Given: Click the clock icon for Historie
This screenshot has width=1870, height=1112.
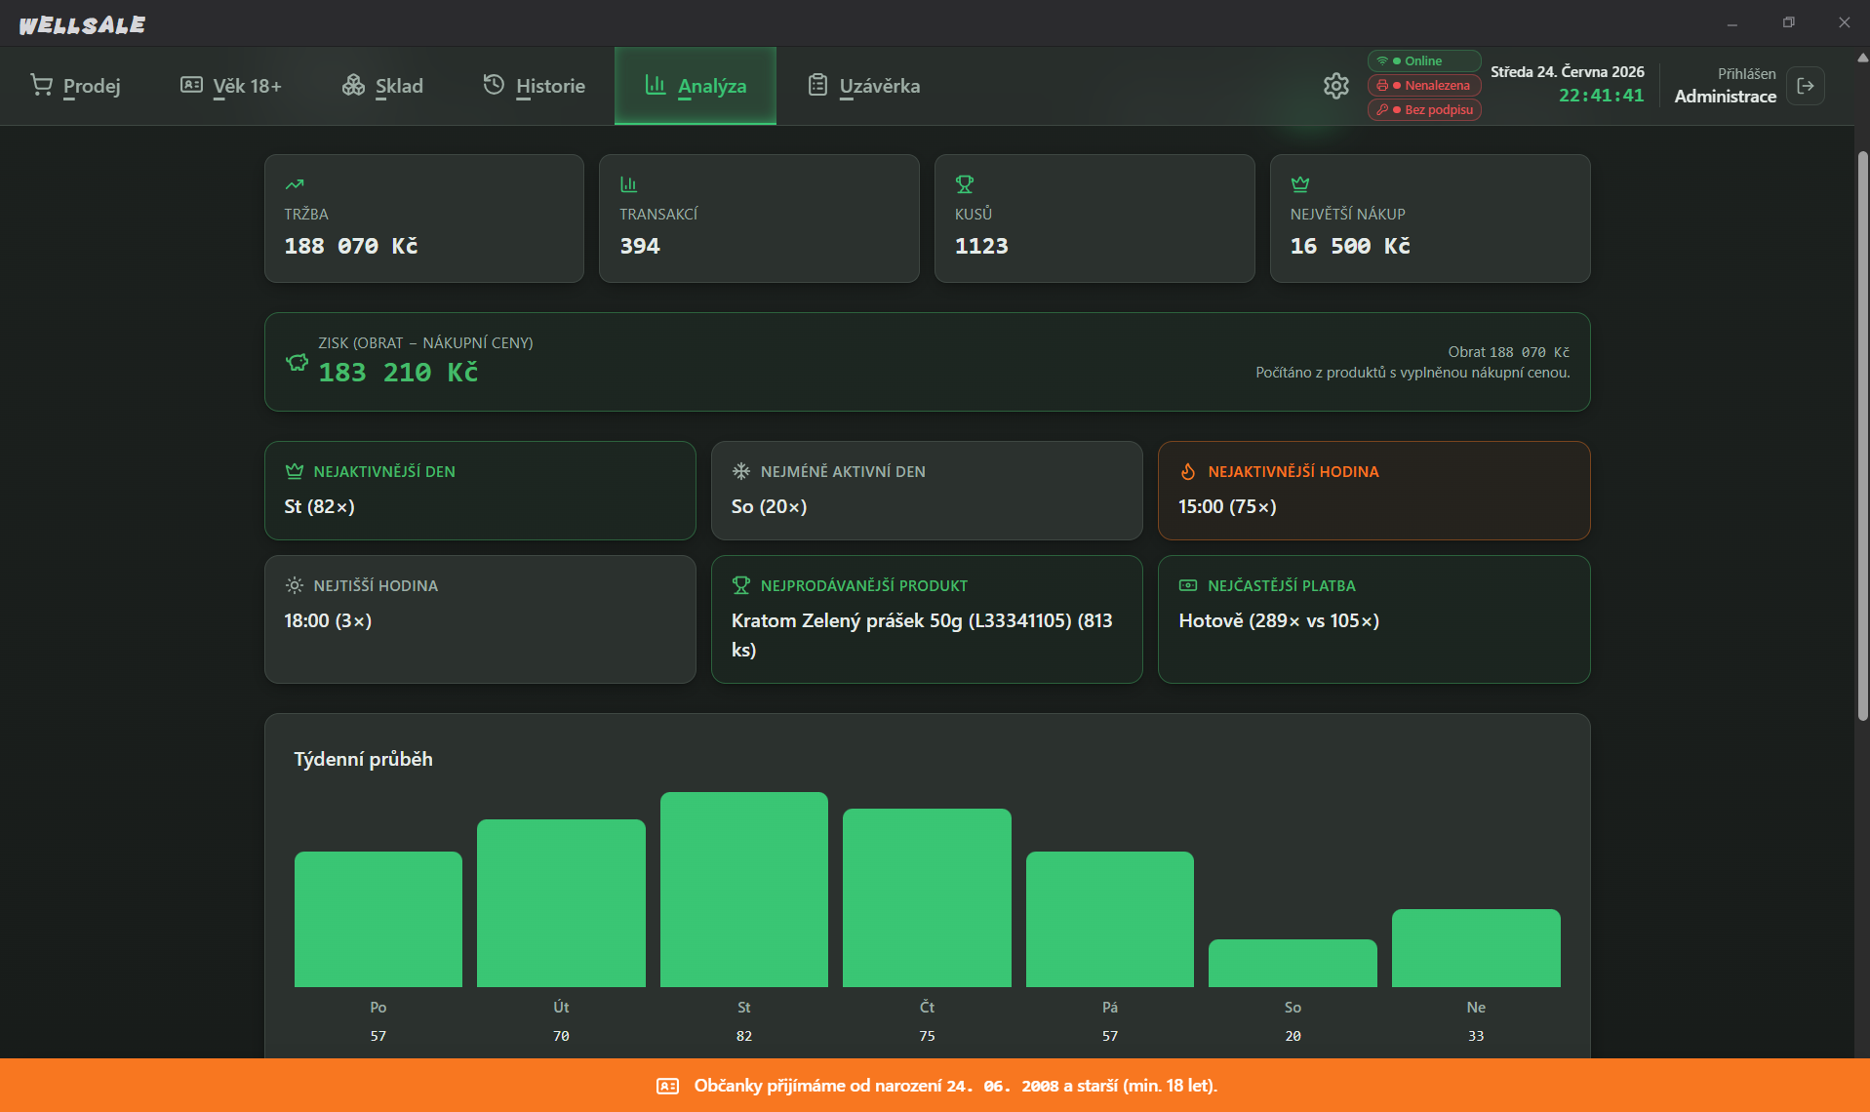Looking at the screenshot, I should point(494,85).
